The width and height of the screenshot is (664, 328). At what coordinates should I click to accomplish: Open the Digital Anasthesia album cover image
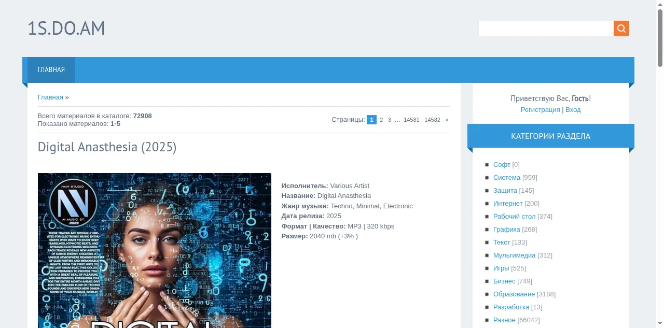coord(155,250)
